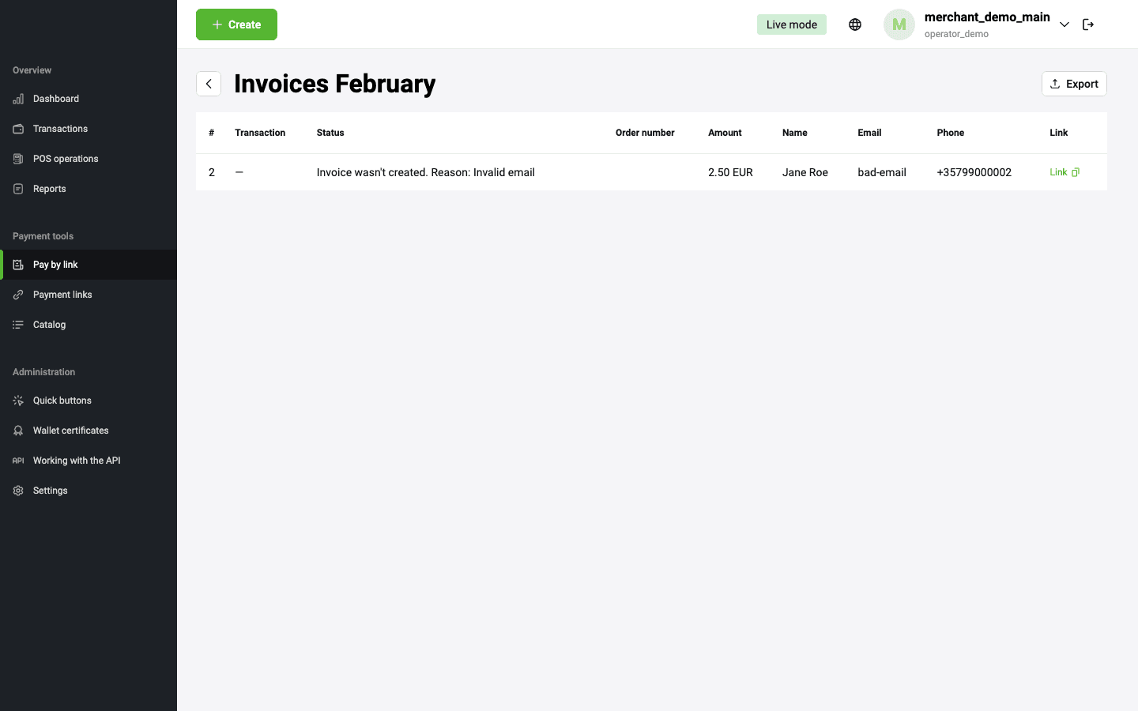Open Catalog from the sidebar
The image size is (1138, 711).
click(49, 325)
